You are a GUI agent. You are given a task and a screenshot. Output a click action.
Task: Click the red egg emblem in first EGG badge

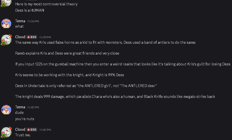pyautogui.click(x=29, y=37)
